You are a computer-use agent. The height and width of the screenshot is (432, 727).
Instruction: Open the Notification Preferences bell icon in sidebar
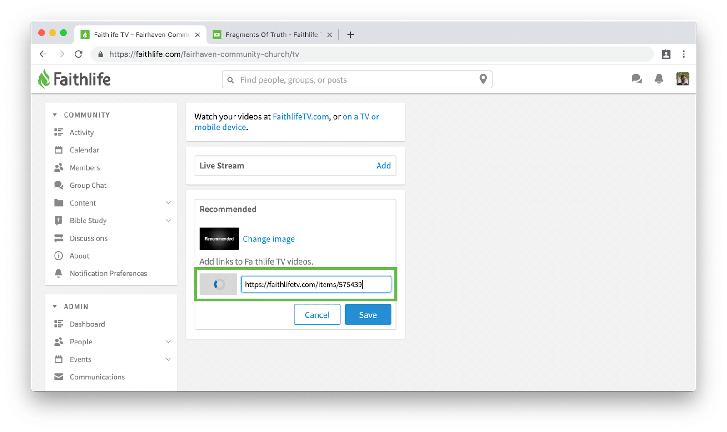tap(59, 273)
